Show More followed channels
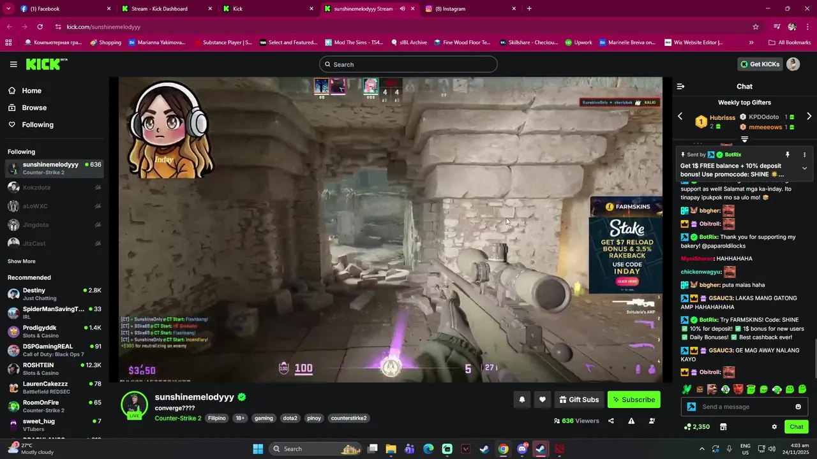This screenshot has width=817, height=459. 22,261
